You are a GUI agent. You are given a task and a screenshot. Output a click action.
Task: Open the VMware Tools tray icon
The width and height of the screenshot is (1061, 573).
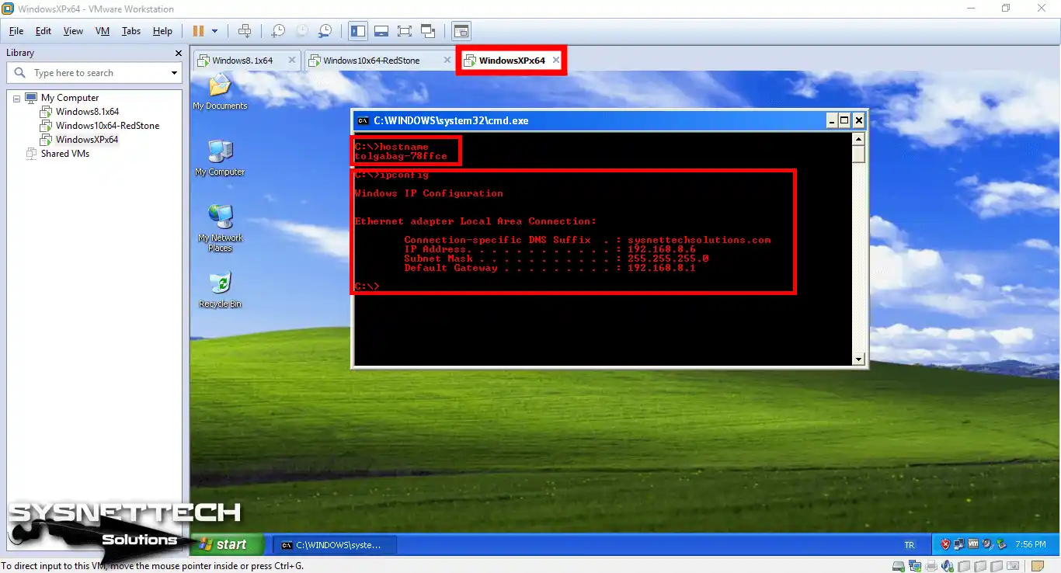972,544
